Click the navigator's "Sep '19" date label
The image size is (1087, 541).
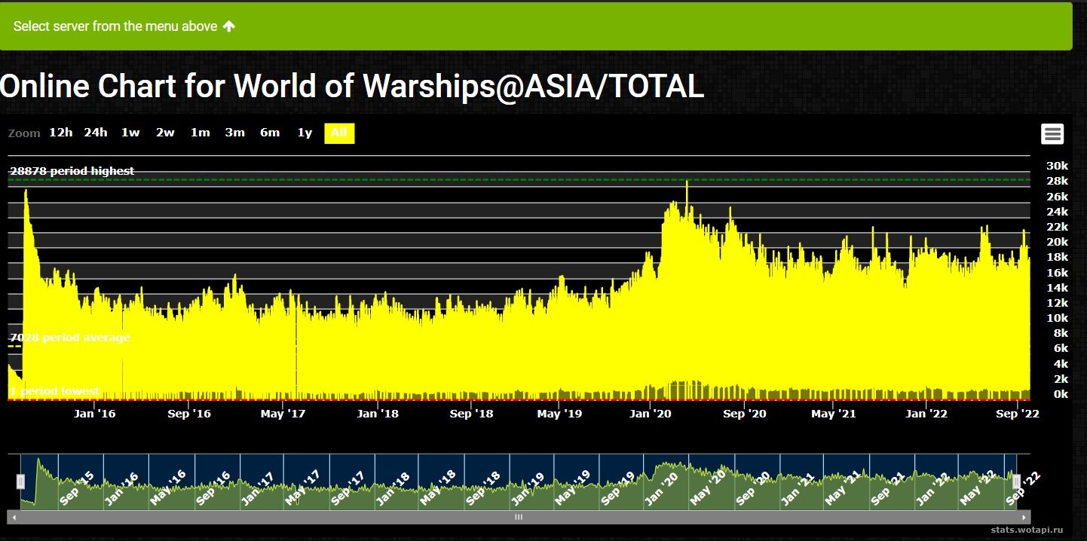coord(618,488)
